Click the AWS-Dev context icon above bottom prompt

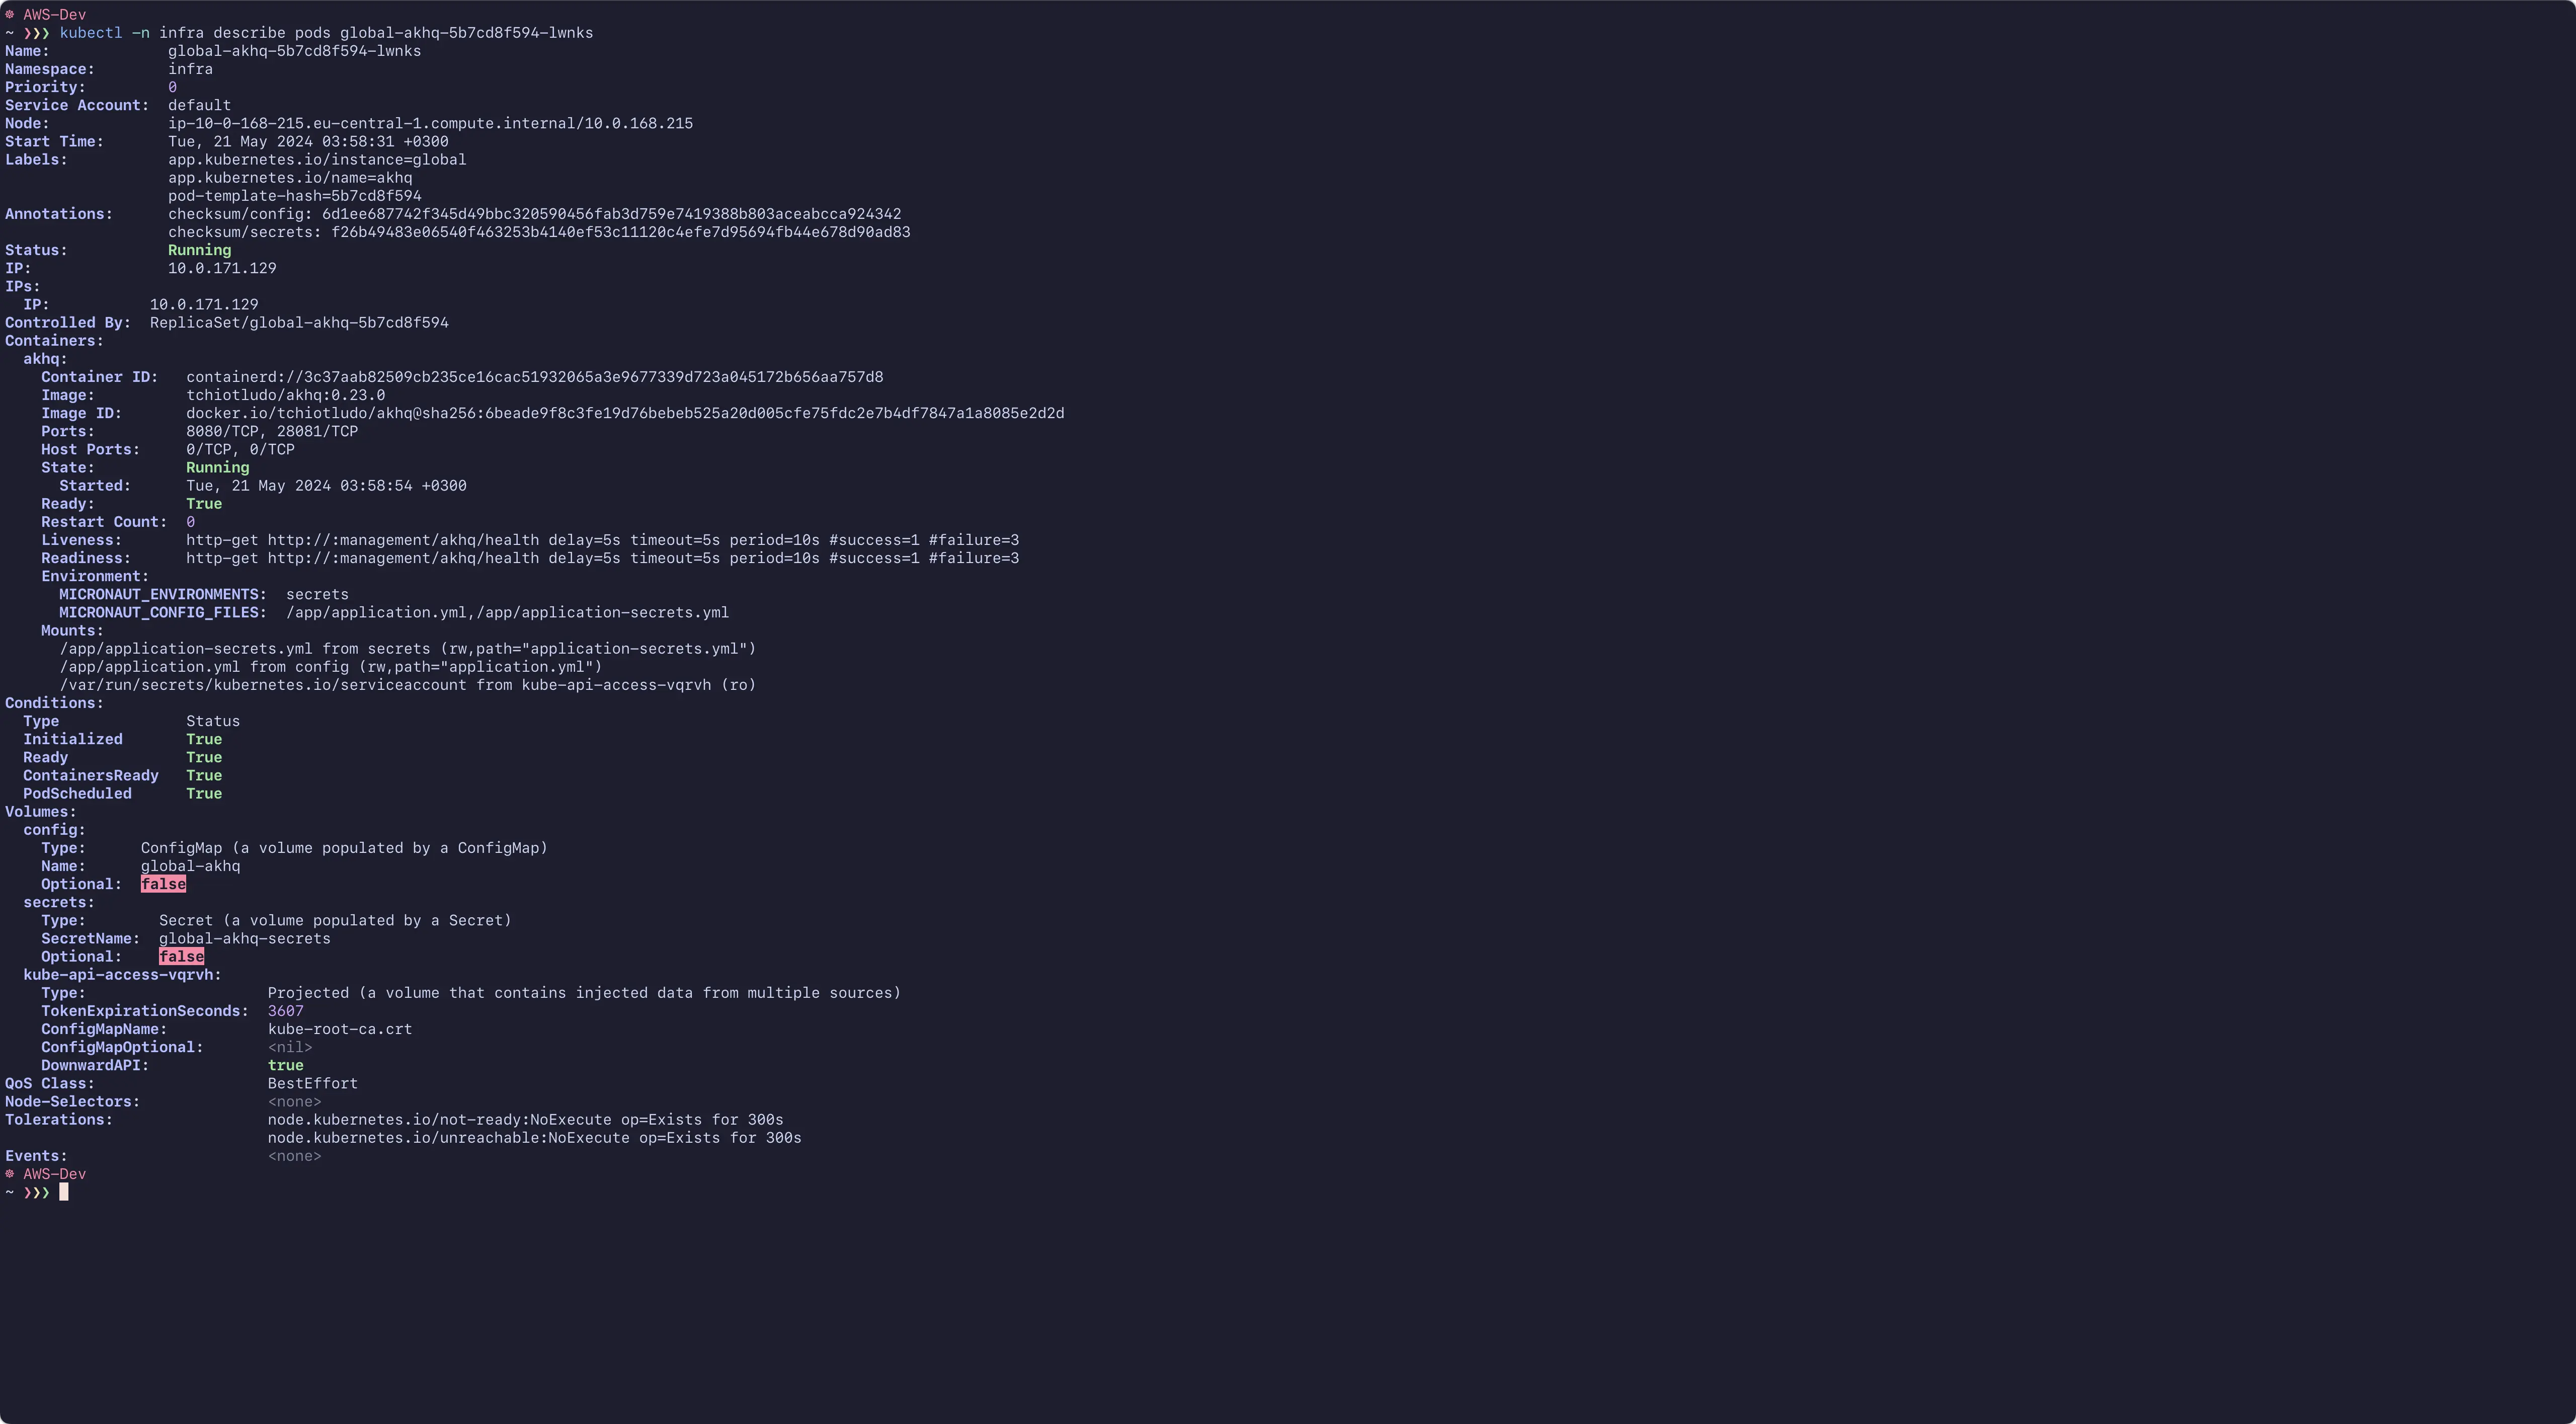pyautogui.click(x=10, y=1174)
